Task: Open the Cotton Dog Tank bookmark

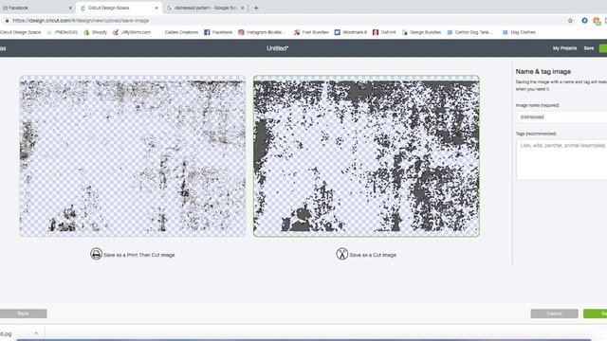Action: click(x=470, y=32)
